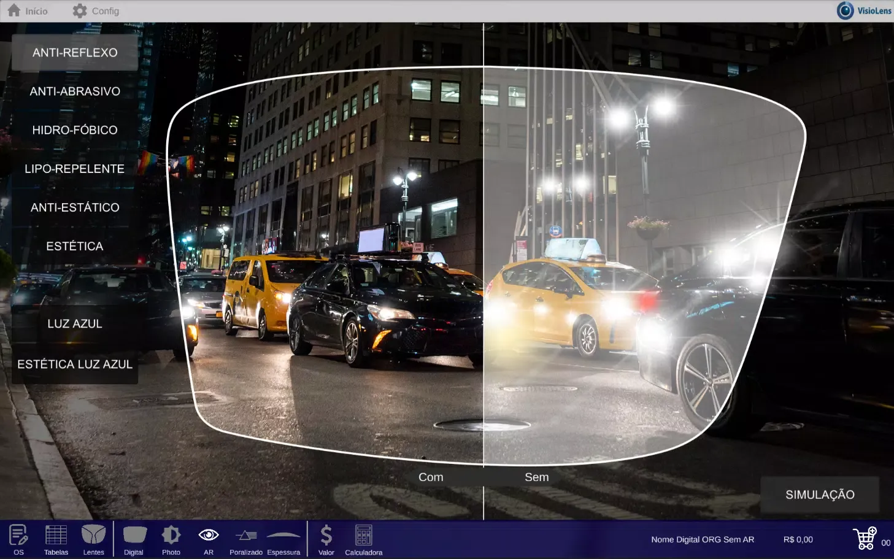Enable the HIDRO-FÓBICO treatment
Screen dimensions: 894x559
point(74,129)
